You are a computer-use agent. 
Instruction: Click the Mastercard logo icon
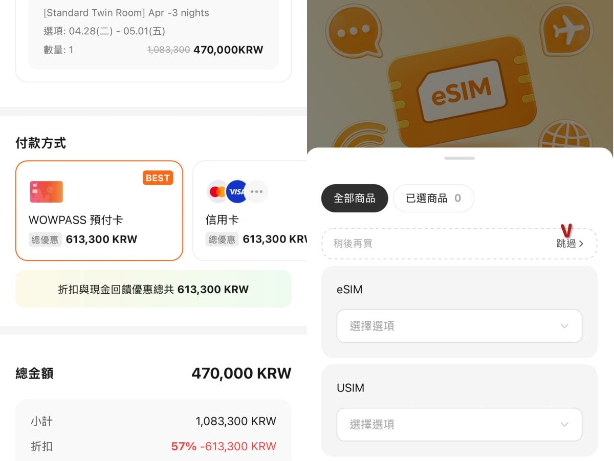(217, 192)
